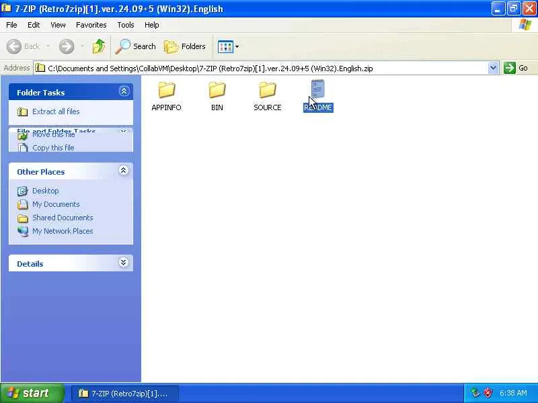This screenshot has width=538, height=403.
Task: Click the My Documents icon
Action: (23, 204)
